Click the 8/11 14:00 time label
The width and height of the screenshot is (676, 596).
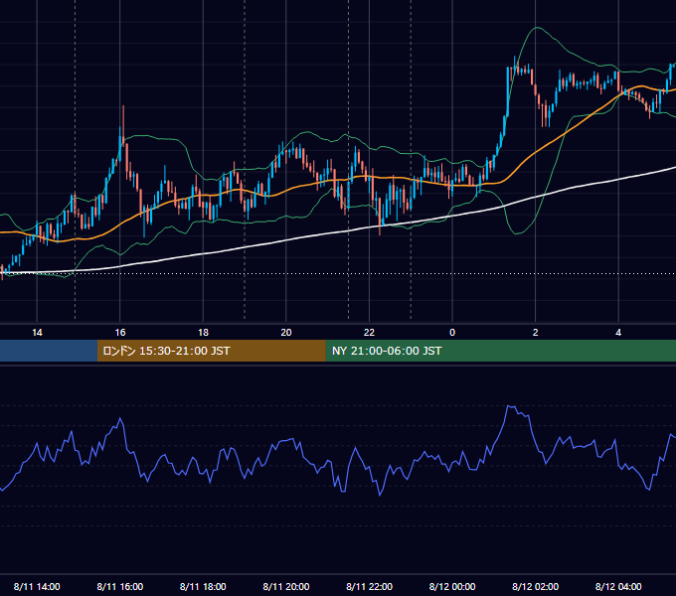pyautogui.click(x=37, y=586)
